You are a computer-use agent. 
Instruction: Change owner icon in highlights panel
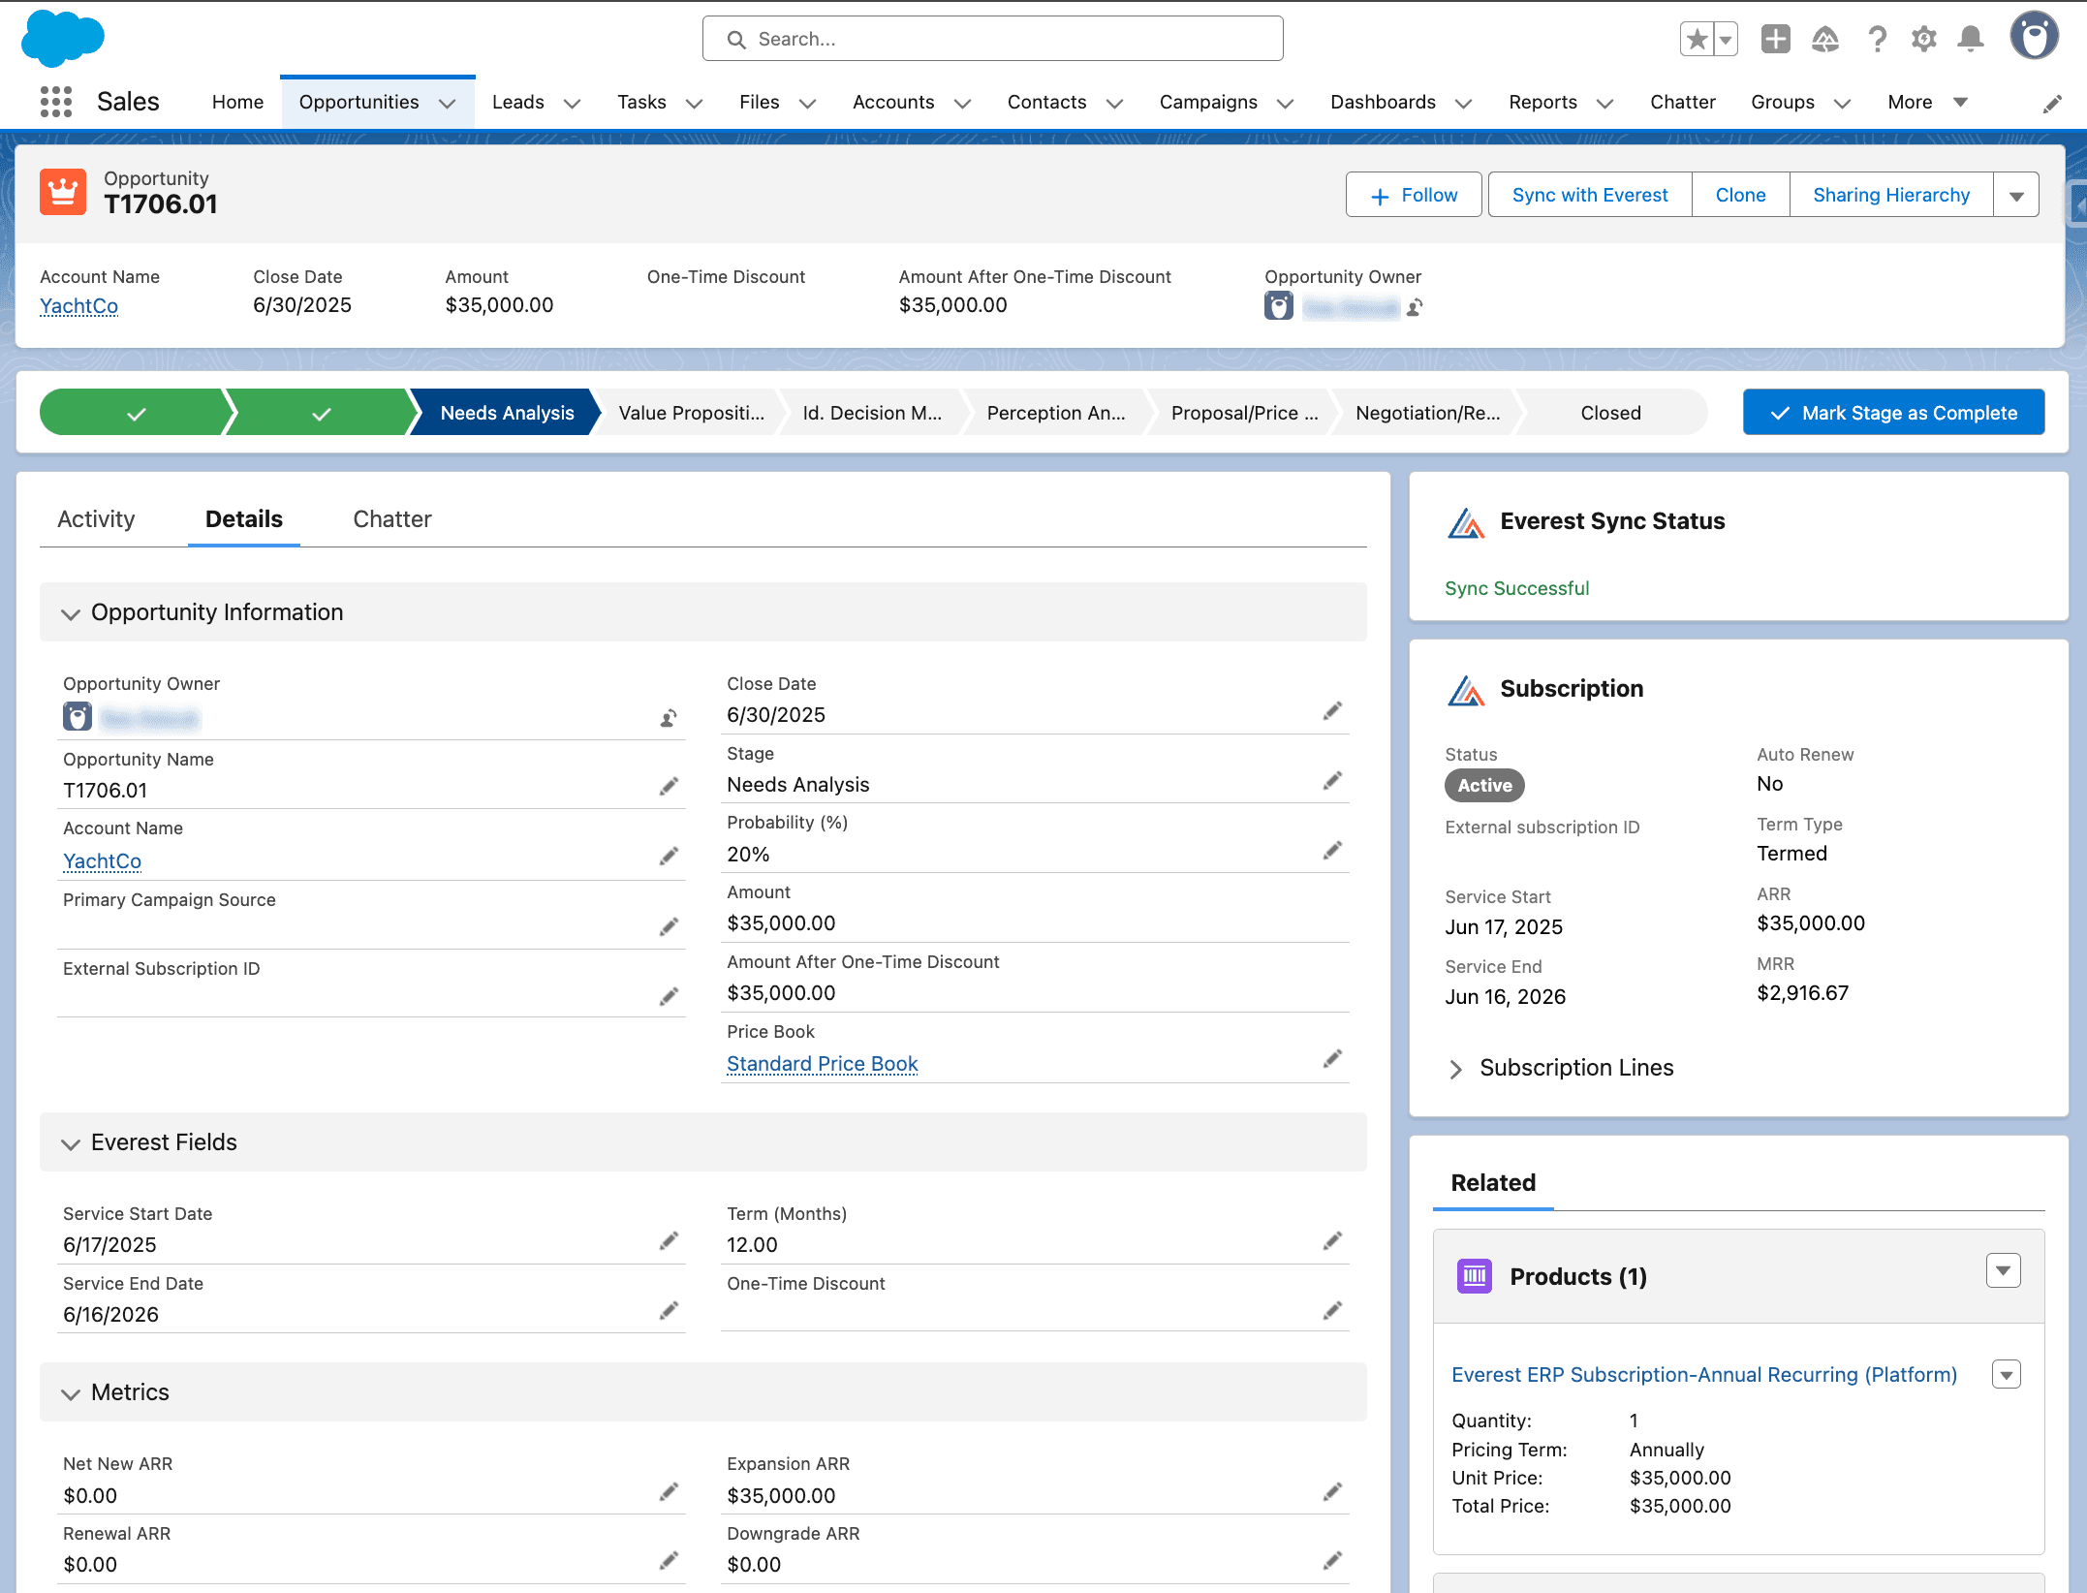pyautogui.click(x=1415, y=307)
